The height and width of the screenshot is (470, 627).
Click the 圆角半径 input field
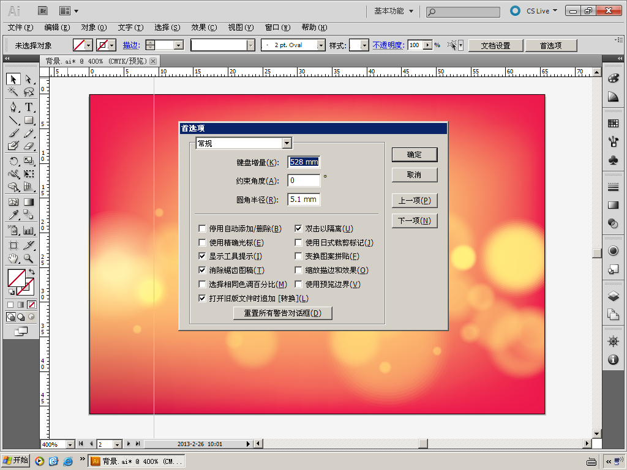tap(304, 200)
